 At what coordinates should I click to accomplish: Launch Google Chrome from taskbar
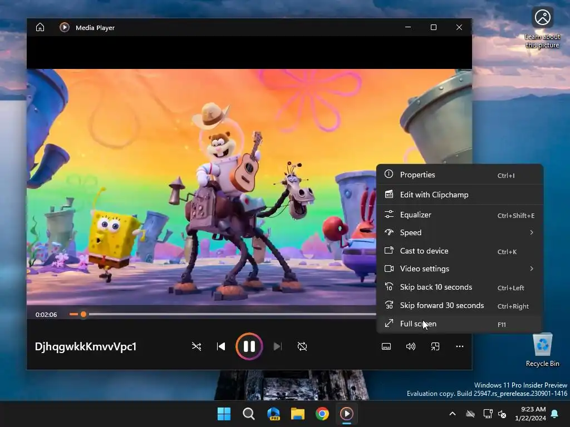pos(322,414)
